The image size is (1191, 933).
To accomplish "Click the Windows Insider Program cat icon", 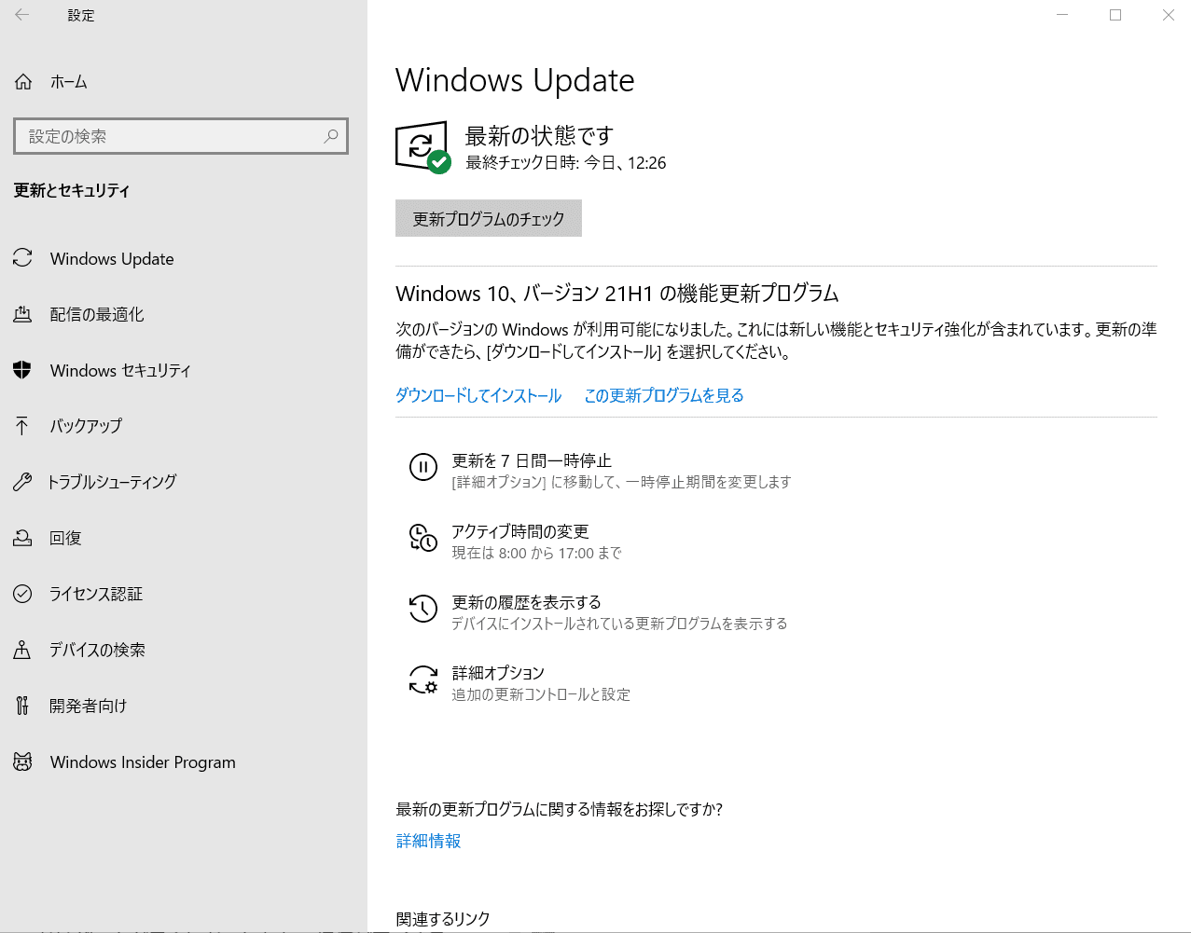I will (x=22, y=761).
